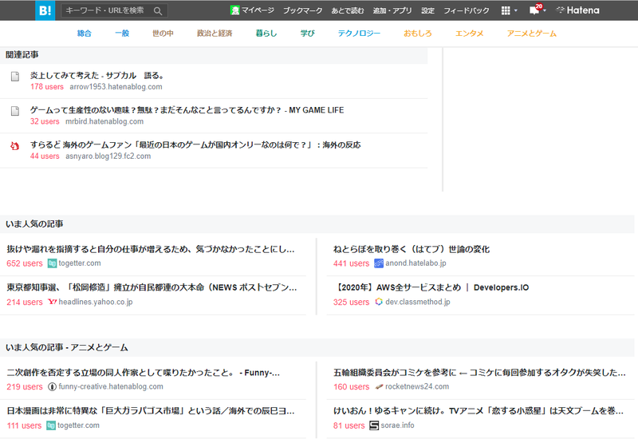Open the 219 users bookmark count
Screen dimensions: 638x439
tap(25, 387)
